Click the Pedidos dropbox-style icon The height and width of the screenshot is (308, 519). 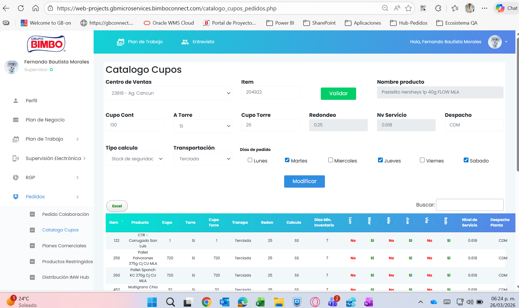(16, 197)
